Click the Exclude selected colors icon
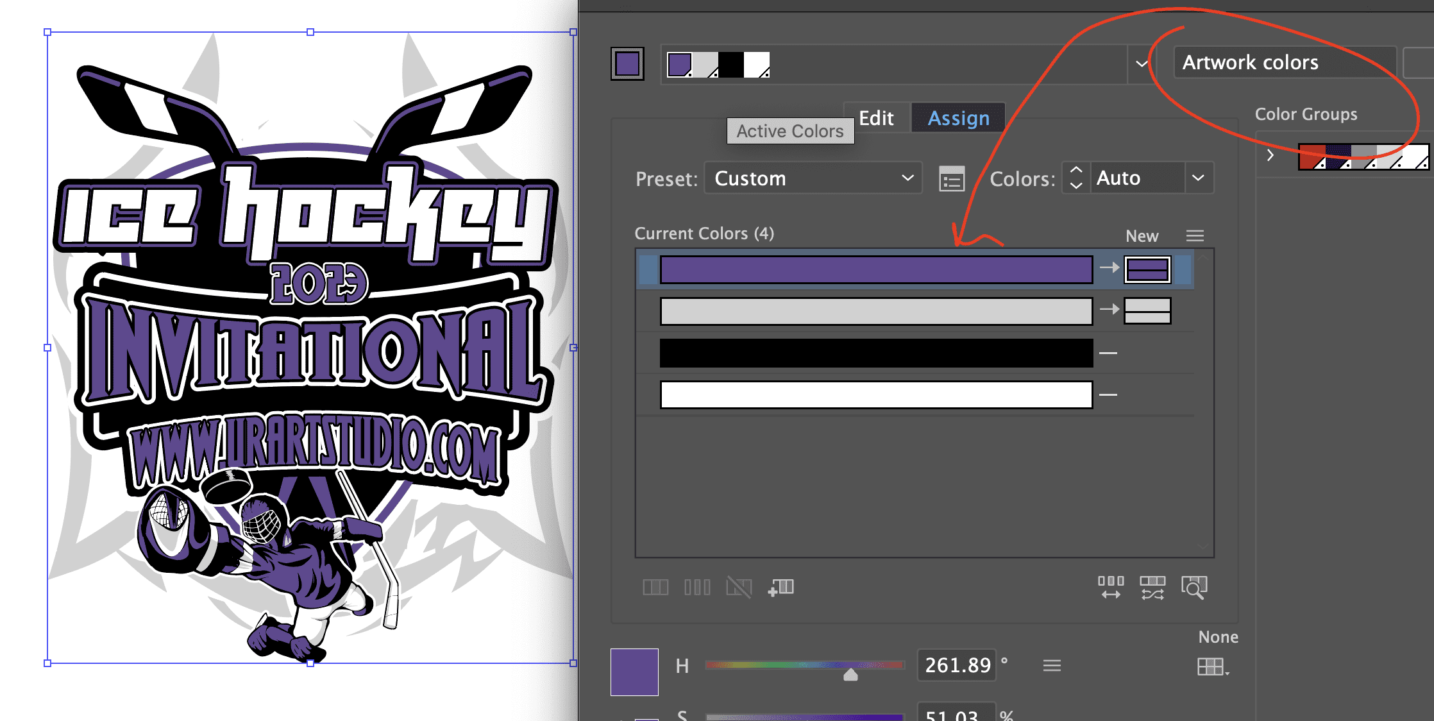The image size is (1434, 721). pos(739,587)
